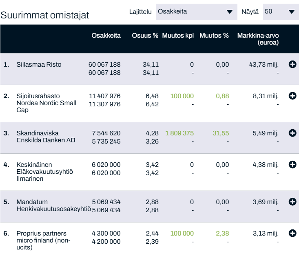
Task: Click Keskinäinen Eläkevakuutusyhtiö Ilmarinen name
Action: [x=44, y=172]
